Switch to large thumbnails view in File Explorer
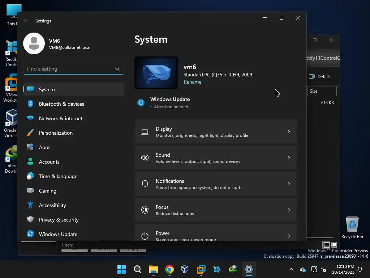The width and height of the screenshot is (370, 278). pos(334,245)
